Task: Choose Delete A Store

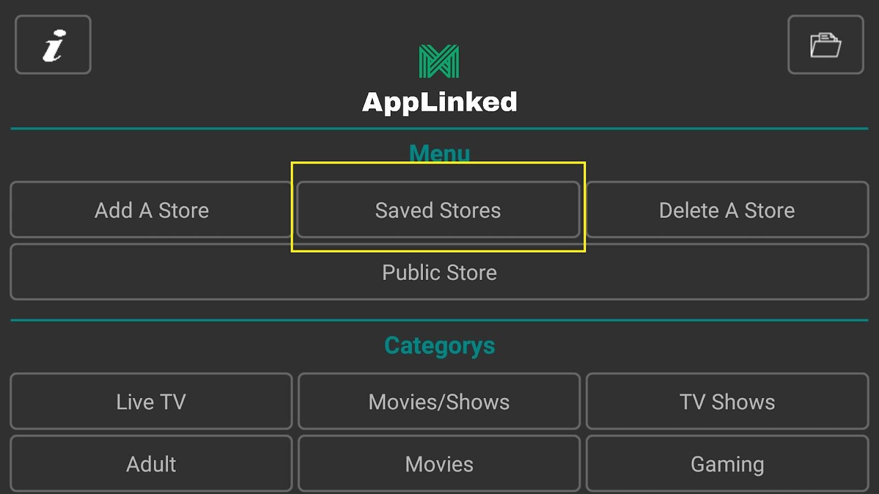Action: click(727, 210)
